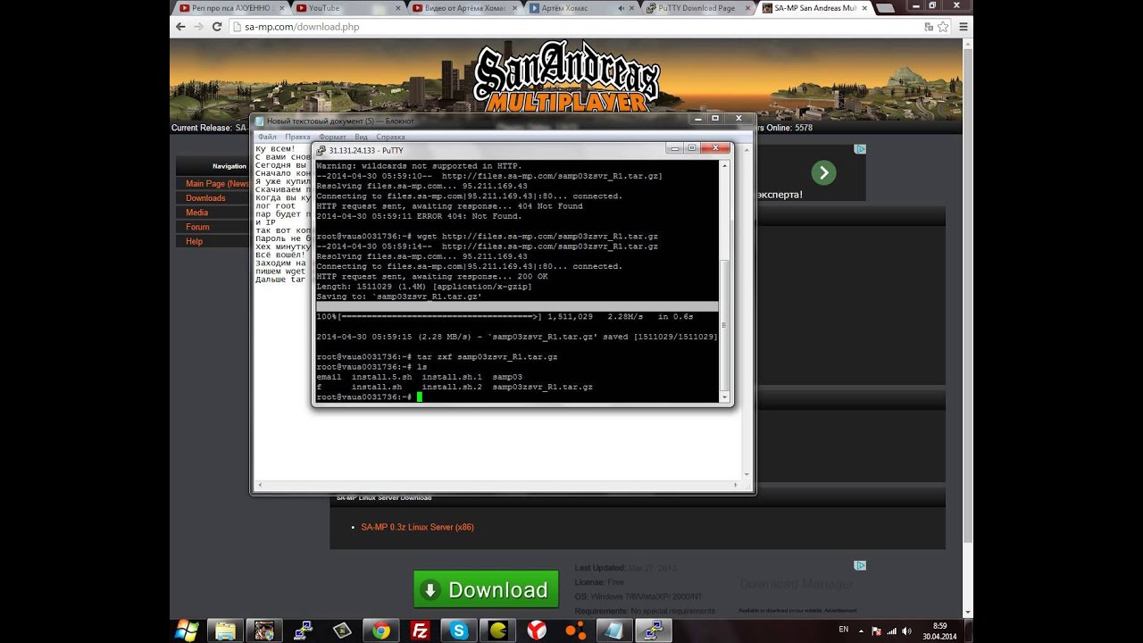Click the Pac-Man icon in taskbar
Viewport: 1143px width, 643px height.
(497, 630)
